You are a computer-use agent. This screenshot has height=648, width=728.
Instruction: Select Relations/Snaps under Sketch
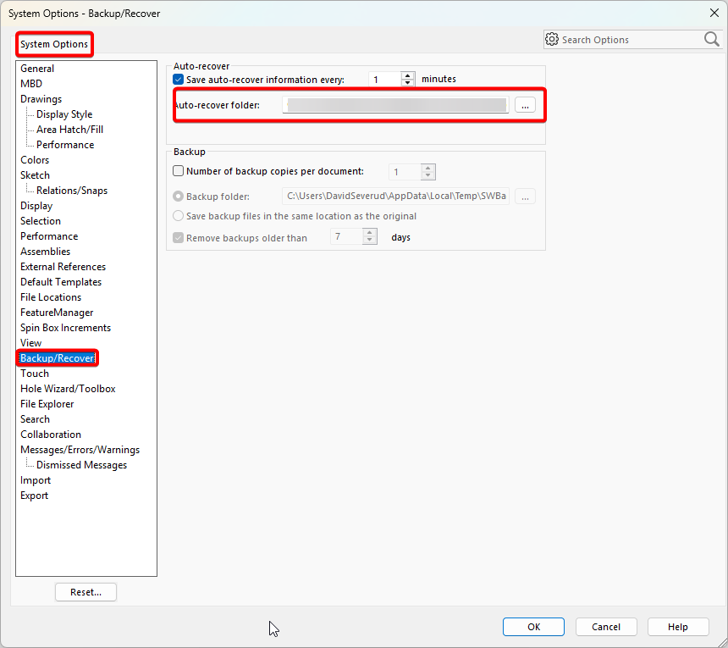pos(72,191)
